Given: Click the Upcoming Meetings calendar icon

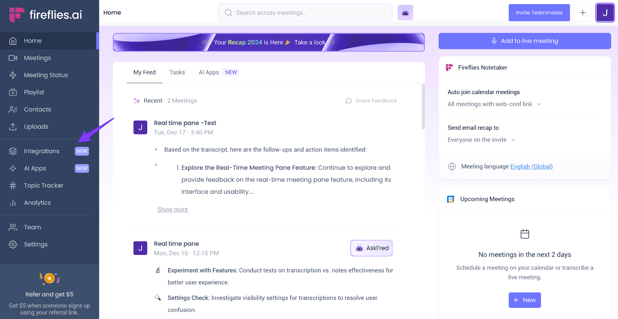Looking at the screenshot, I should (x=450, y=199).
